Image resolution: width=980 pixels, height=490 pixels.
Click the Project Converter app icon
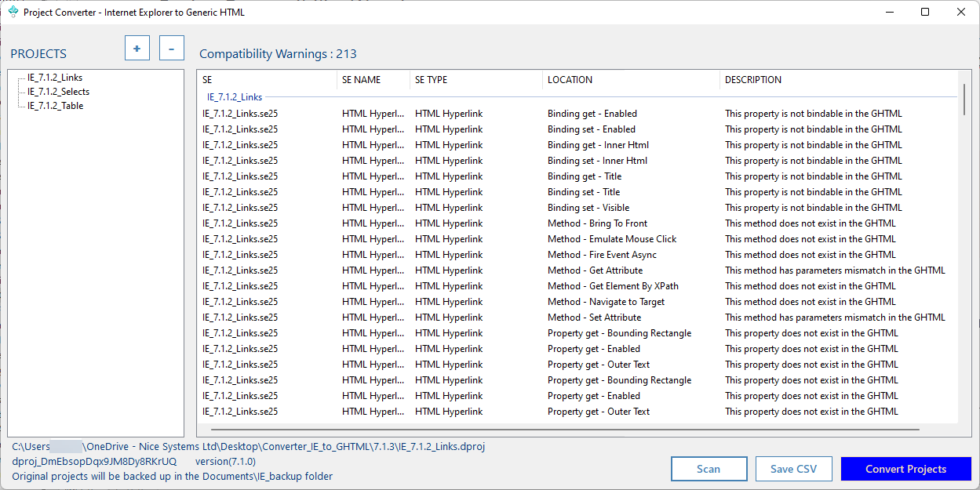(13, 12)
